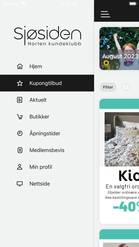The height and width of the screenshot is (247, 139).
Task: Click the person icon beside Min profil
Action: [x=20, y=167]
